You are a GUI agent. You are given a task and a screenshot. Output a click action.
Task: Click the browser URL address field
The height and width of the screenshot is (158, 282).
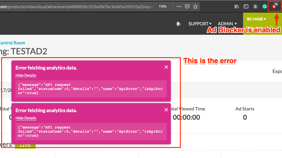76,6
